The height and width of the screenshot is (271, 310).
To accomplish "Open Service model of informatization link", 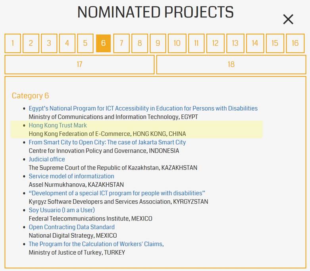I will point(71,176).
